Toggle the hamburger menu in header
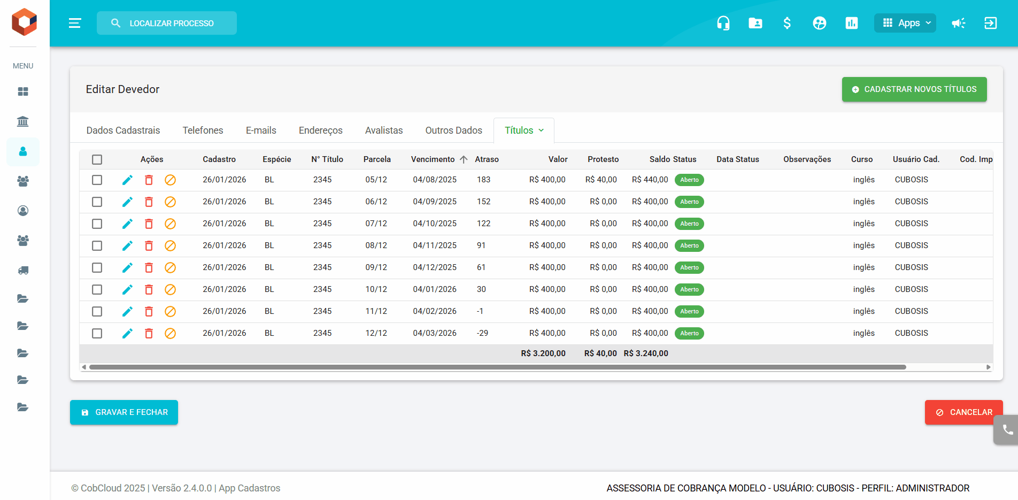The image size is (1018, 500). pyautogui.click(x=75, y=23)
